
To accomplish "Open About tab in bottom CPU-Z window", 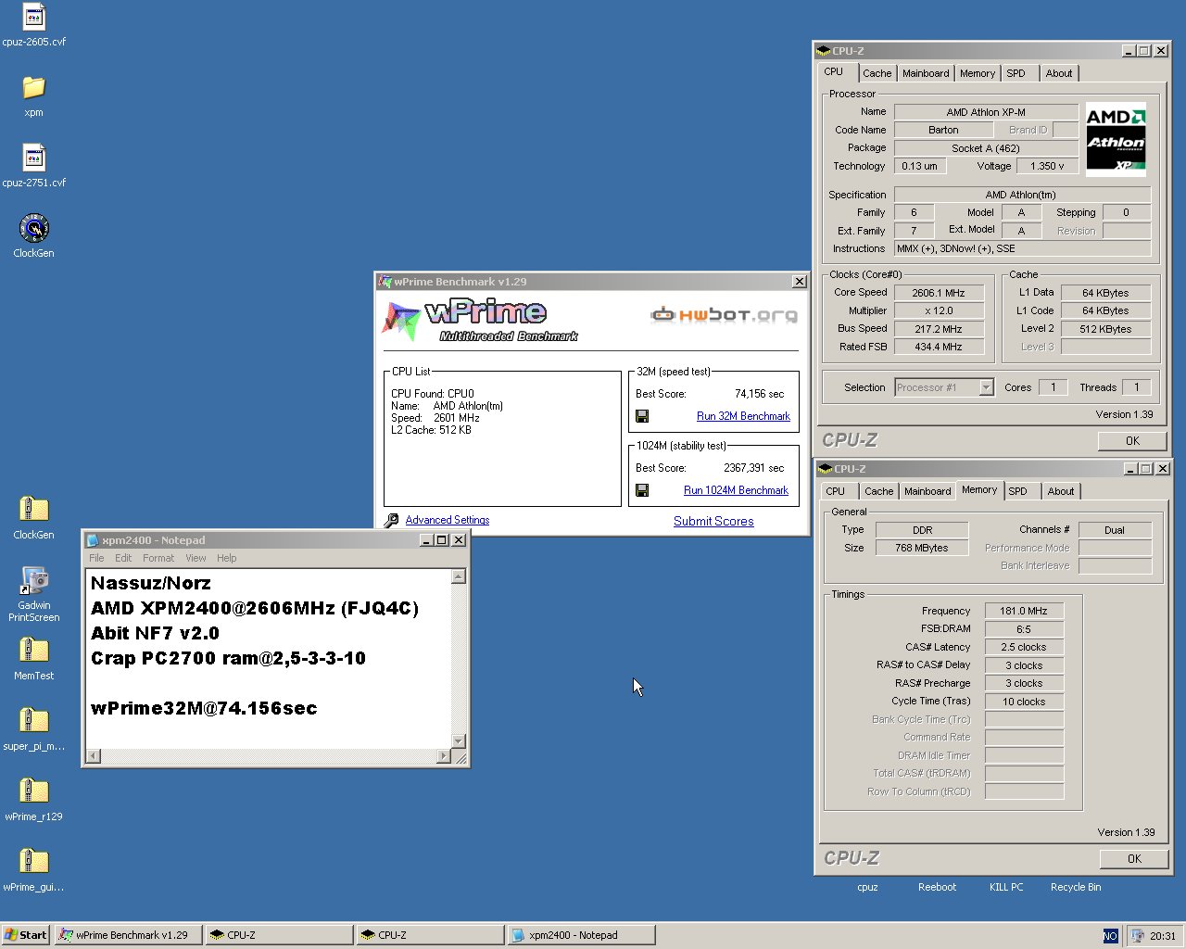I will tap(1061, 491).
